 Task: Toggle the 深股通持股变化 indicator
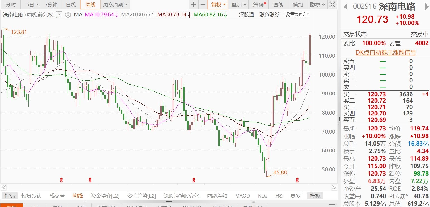[x=182, y=196]
